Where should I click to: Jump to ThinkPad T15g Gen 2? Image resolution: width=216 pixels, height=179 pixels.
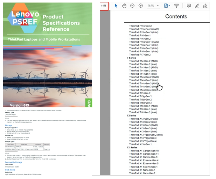pyautogui.click(x=140, y=96)
